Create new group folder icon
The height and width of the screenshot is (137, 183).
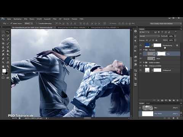tap(170, 100)
